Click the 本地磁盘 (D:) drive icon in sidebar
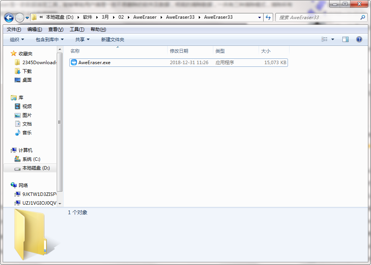371x265 pixels. [x=17, y=168]
